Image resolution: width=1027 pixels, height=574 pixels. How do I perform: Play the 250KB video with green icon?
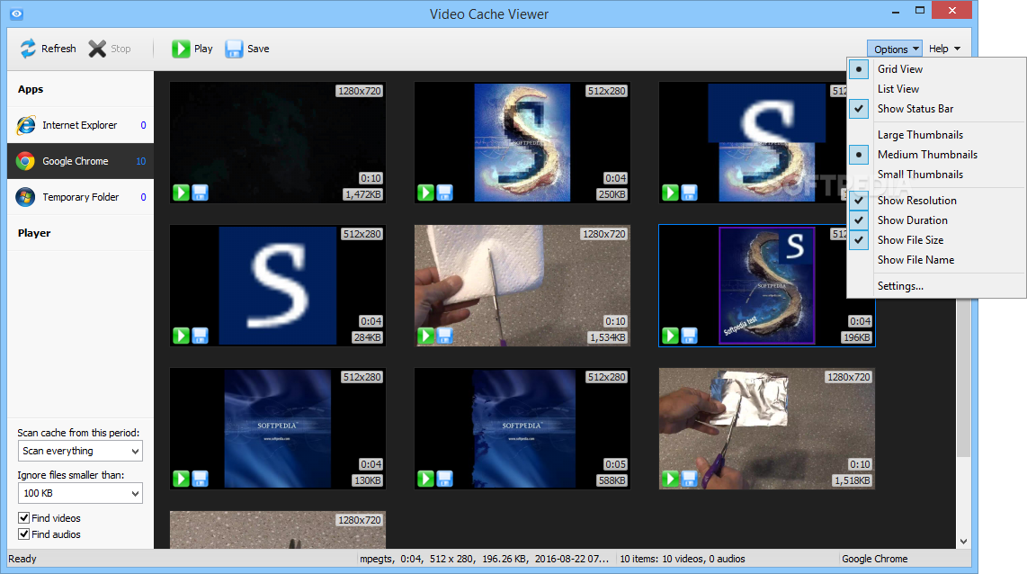click(425, 193)
